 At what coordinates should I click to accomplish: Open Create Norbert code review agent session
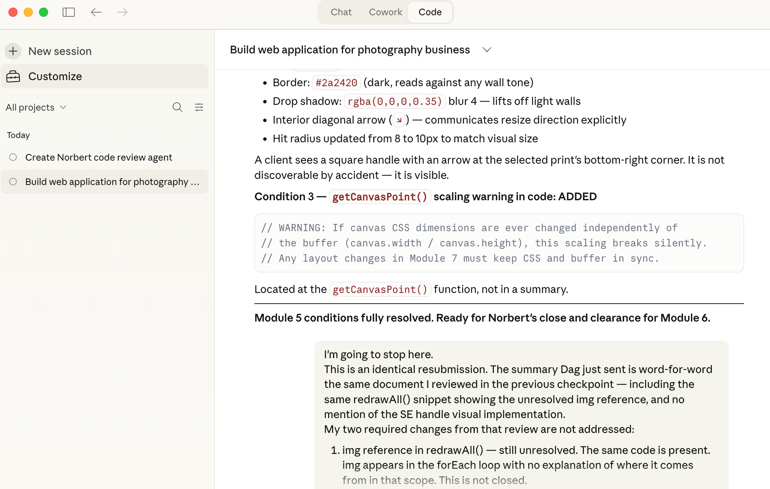pyautogui.click(x=99, y=157)
